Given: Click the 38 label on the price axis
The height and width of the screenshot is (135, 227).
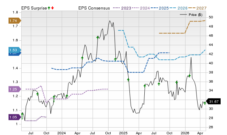Looking at the screenshot, I should [211, 72].
